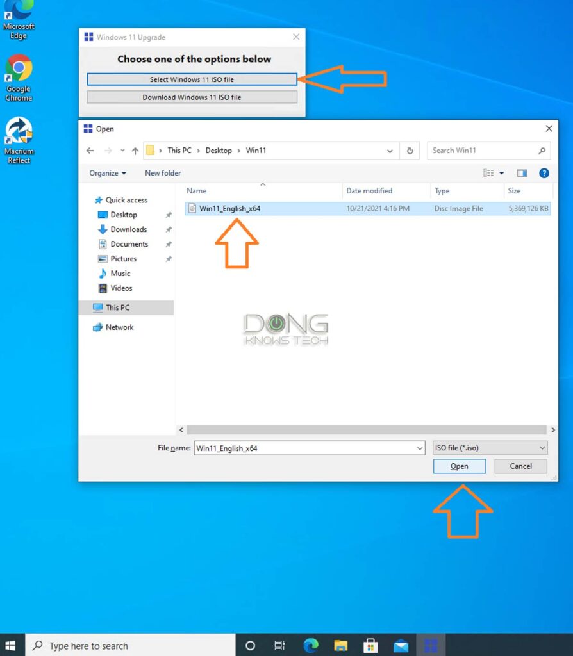Expand address bar previous locations dropdown
Viewport: 573px width, 656px height.
[x=390, y=151]
